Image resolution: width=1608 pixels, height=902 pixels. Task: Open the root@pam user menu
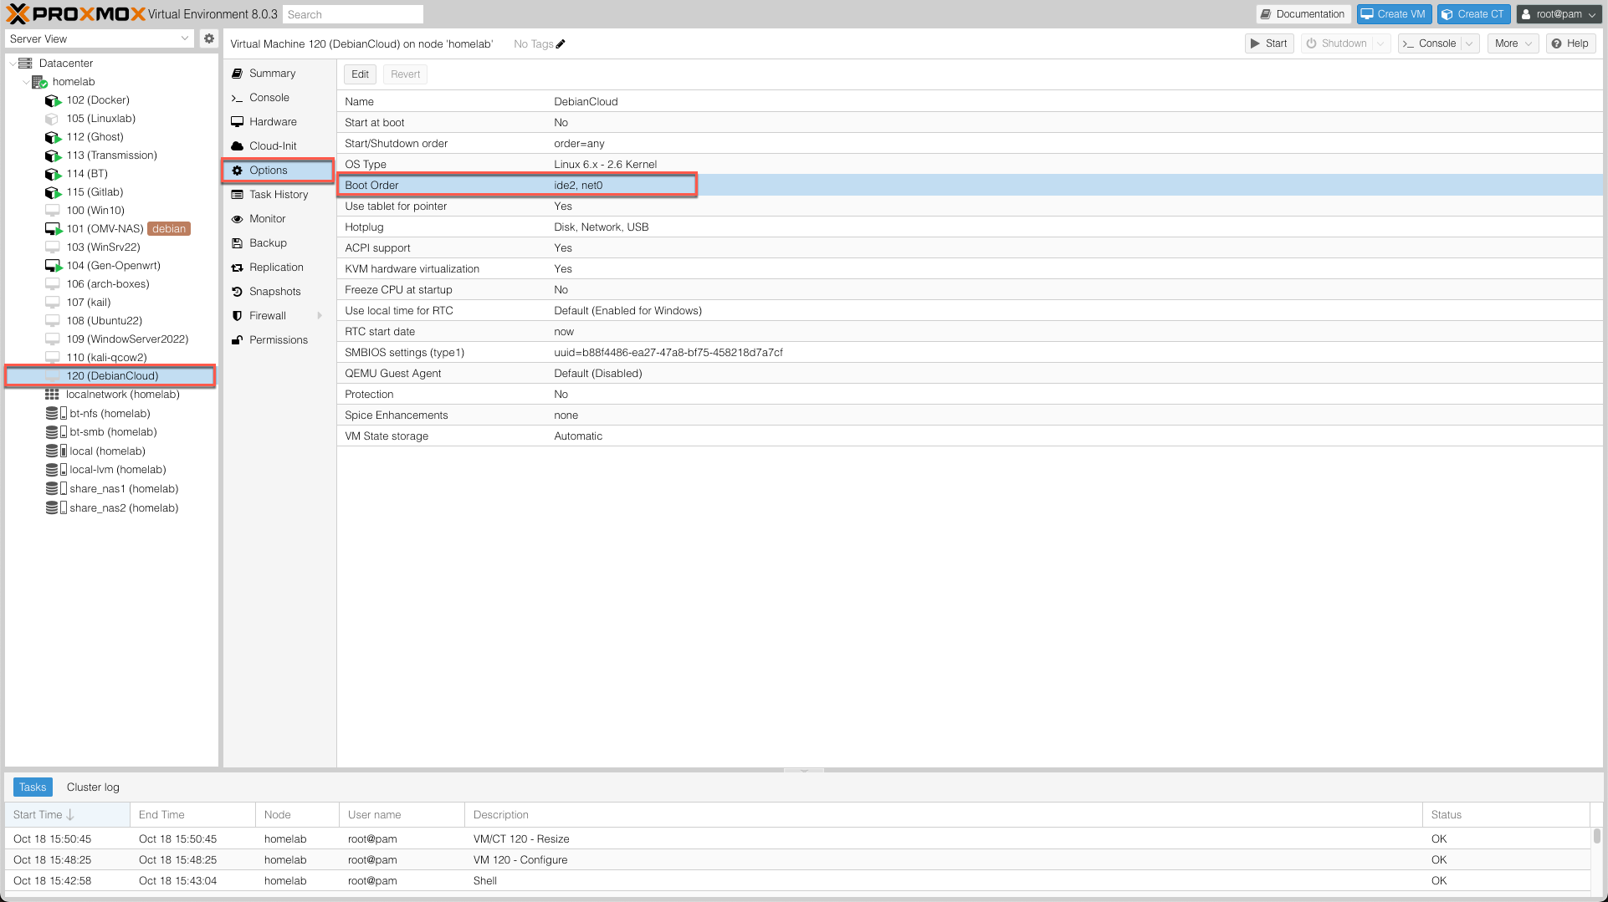click(1559, 14)
